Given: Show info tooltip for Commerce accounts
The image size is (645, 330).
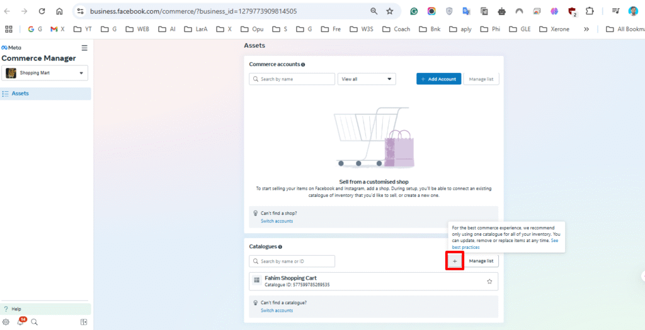Looking at the screenshot, I should click(x=303, y=65).
